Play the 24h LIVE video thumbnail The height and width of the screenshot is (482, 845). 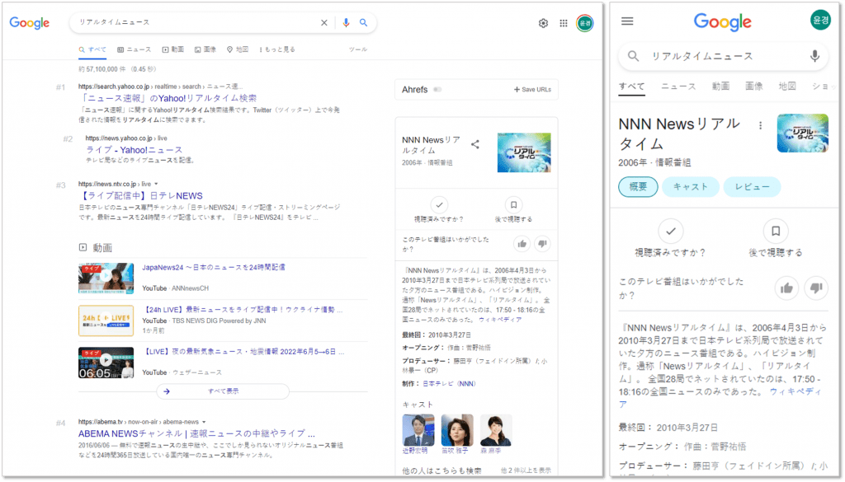tap(106, 321)
